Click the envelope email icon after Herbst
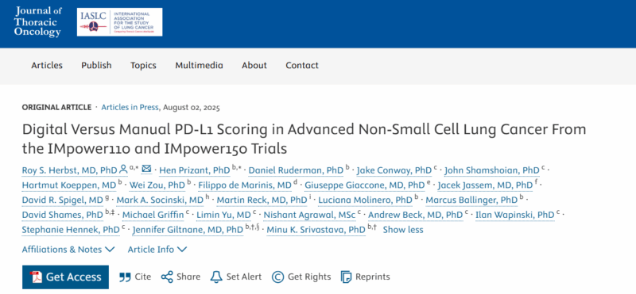The height and width of the screenshot is (294, 636). 146,169
